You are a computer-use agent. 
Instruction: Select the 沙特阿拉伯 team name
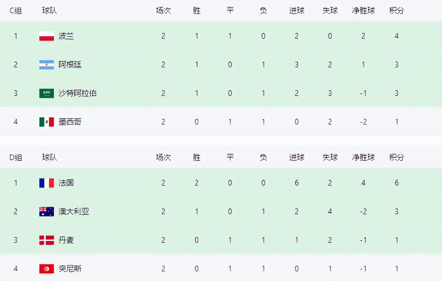tap(77, 93)
